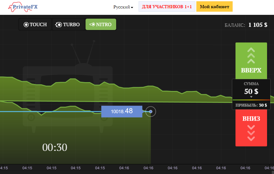Screen dimensions: 274x174
Task: Click the ПРИБЫЛЬ: 30 $ profit label
Action: tap(251, 105)
